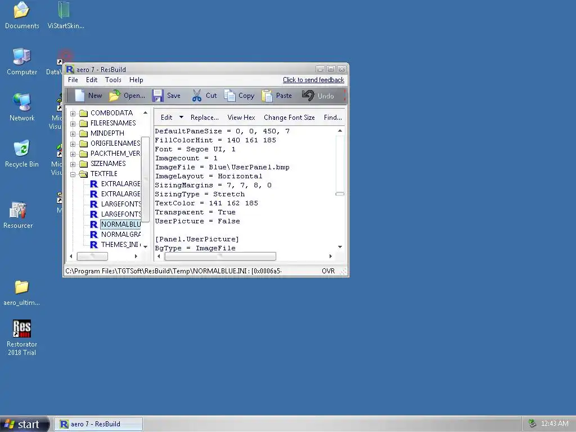The width and height of the screenshot is (576, 432).
Task: Expand the COMBODATA folder node
Action: tap(73, 114)
